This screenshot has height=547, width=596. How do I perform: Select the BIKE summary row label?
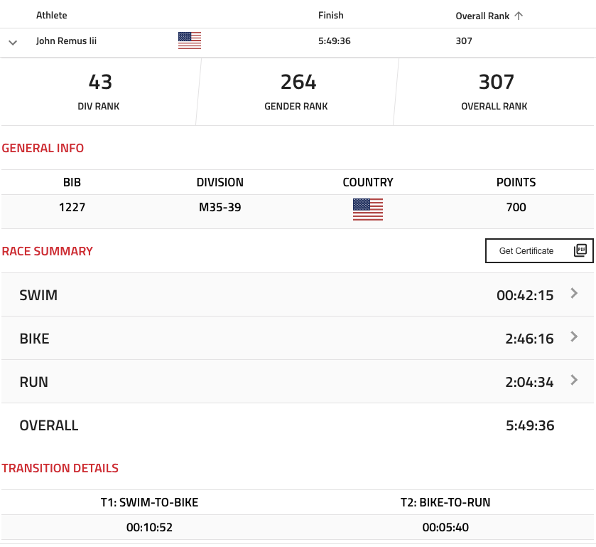coord(35,339)
